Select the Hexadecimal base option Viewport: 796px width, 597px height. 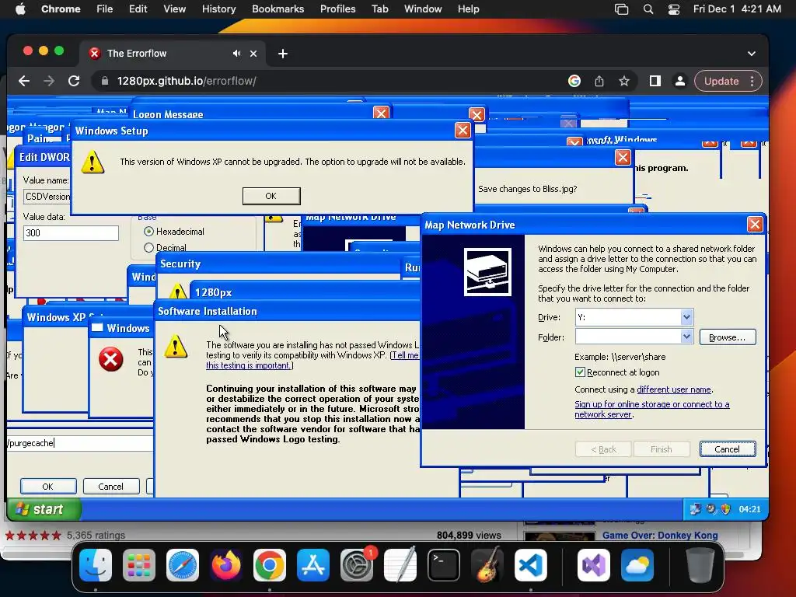coord(148,232)
